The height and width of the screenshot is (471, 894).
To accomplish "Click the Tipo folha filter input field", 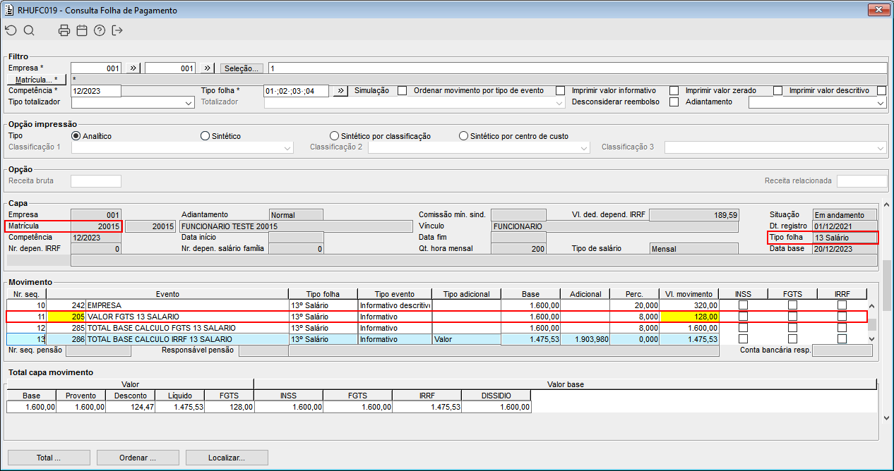I will coord(297,91).
